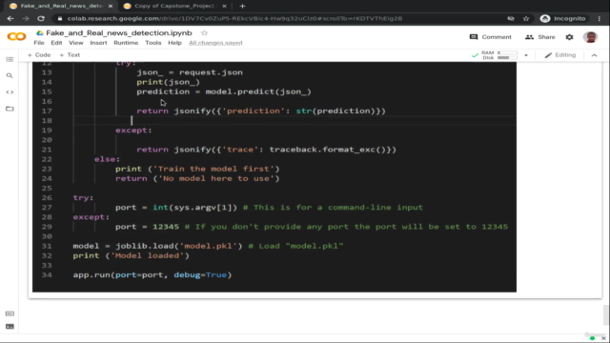Viewport: 610px width, 343px height.
Task: Open the Tools menu
Action: 152,43
